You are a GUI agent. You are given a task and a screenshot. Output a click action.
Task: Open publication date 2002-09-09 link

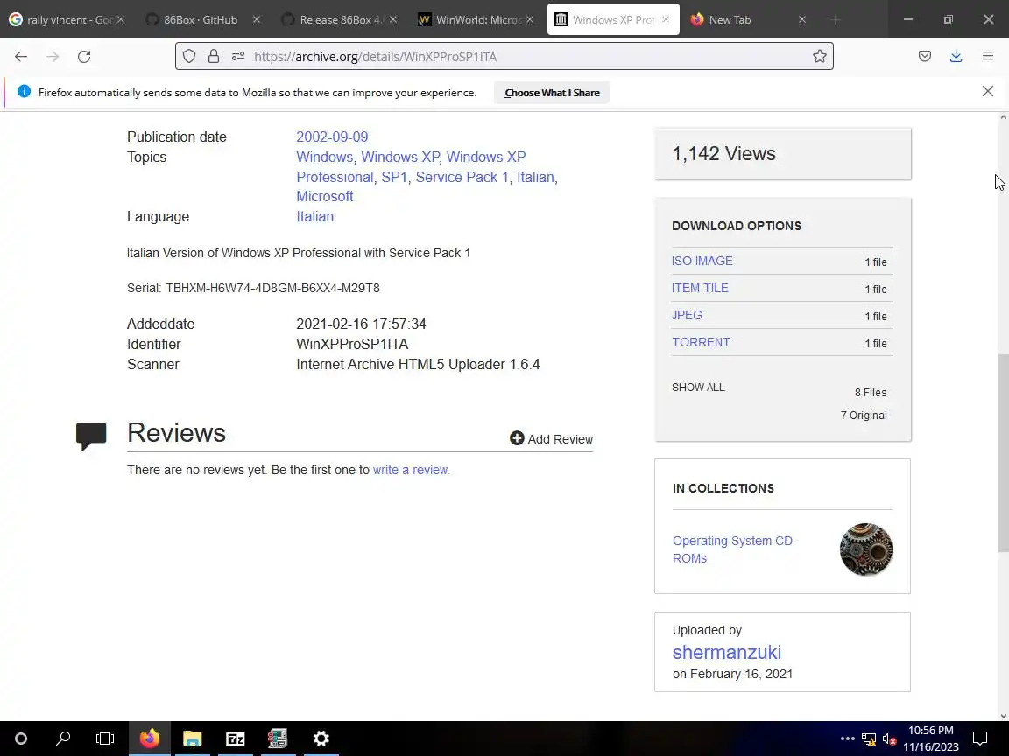pos(332,136)
